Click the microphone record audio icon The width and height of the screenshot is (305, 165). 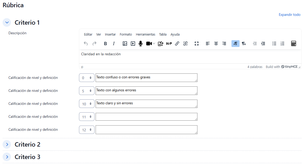click(x=141, y=44)
